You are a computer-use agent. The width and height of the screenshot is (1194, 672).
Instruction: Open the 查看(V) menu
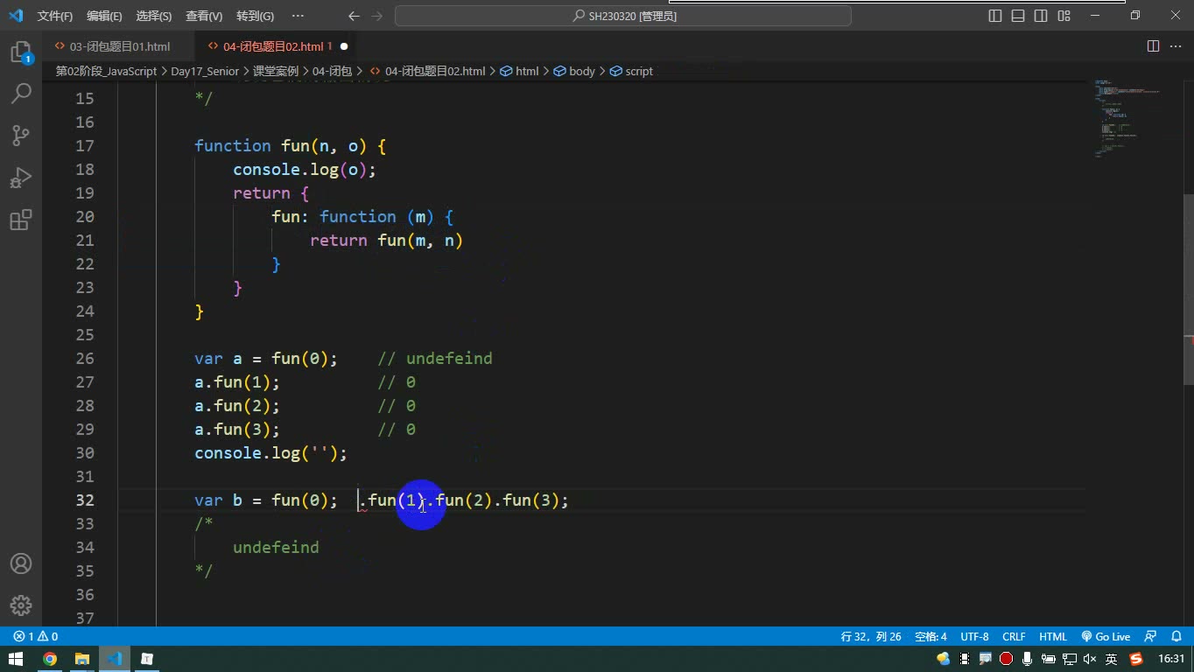tap(204, 16)
